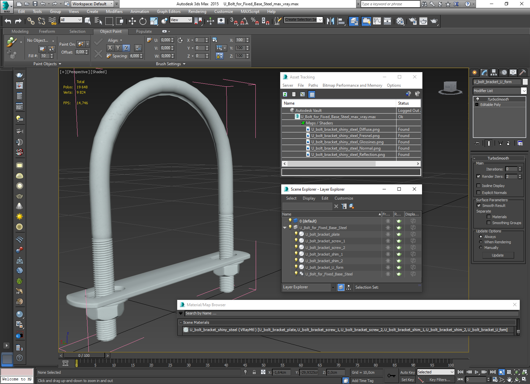Click Remove Modifier trash icon
This screenshot has width=530, height=384.
coord(508,143)
